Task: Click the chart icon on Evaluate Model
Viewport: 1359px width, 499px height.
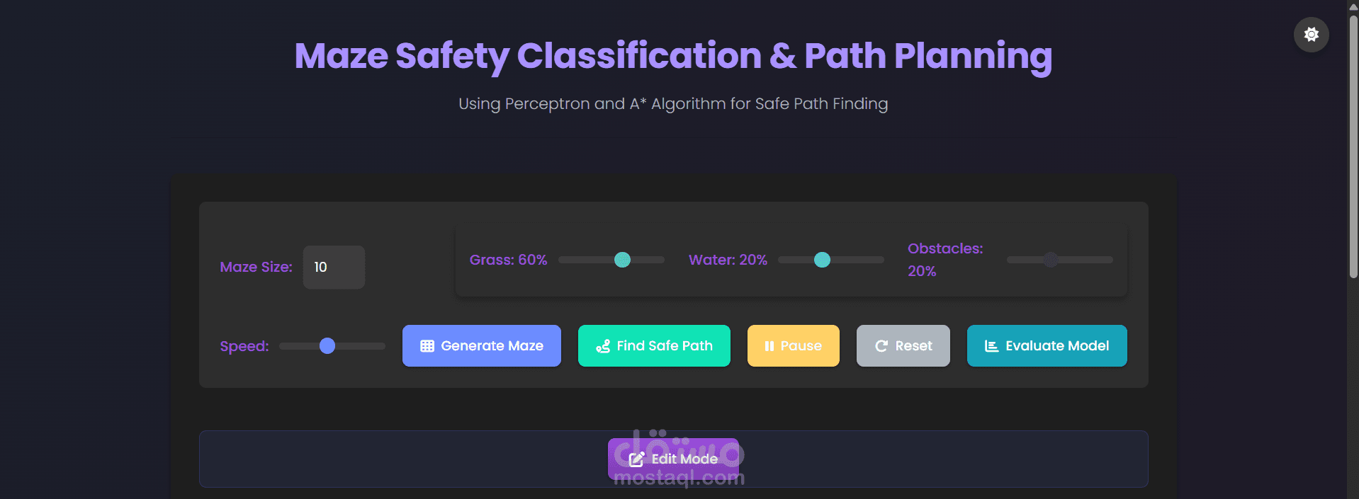Action: point(991,346)
